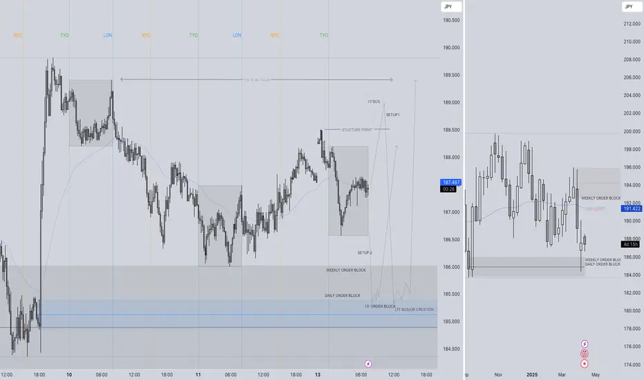Click date 11 on the time axis
Viewport: 644px width, 380px height.
click(198, 374)
